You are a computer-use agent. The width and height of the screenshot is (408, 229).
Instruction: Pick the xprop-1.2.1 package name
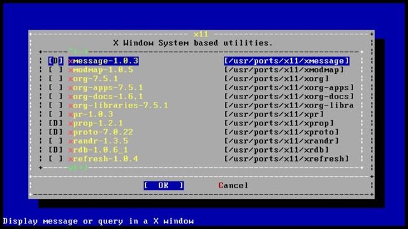96,123
